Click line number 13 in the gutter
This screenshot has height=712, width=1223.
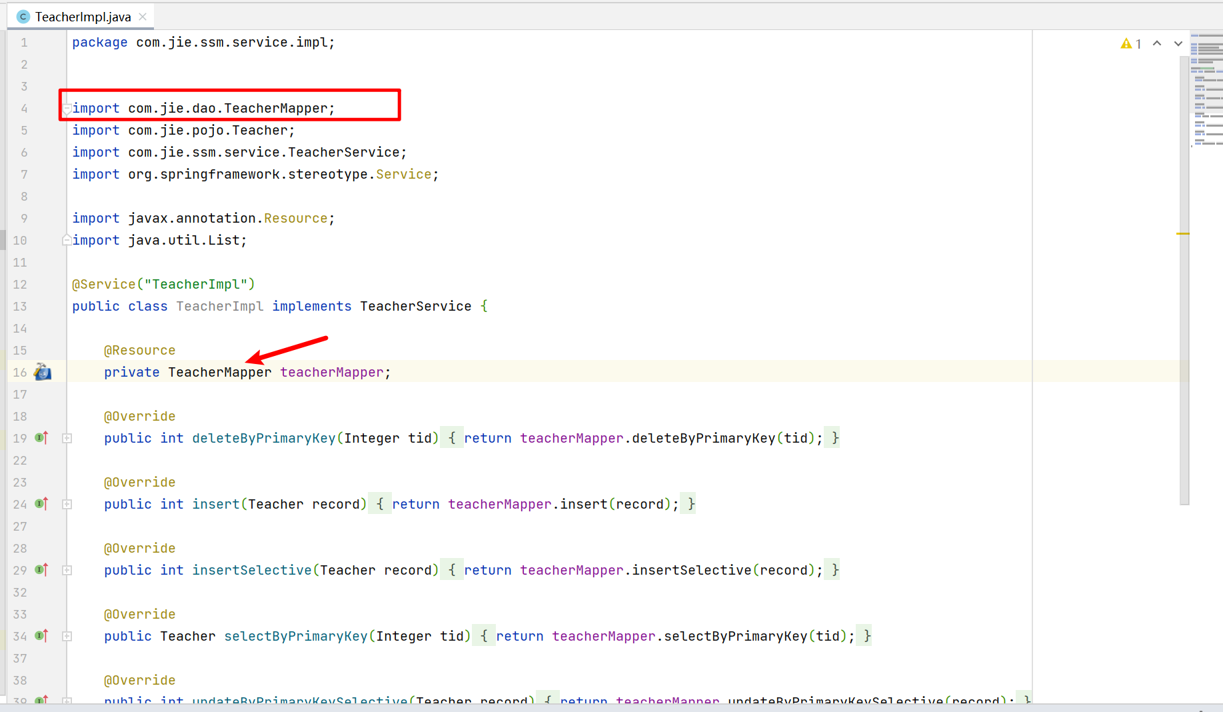click(x=20, y=306)
